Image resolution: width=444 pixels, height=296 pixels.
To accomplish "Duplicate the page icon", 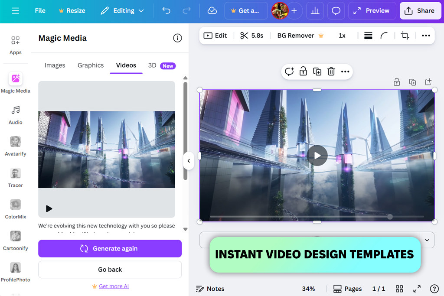I will [413, 82].
